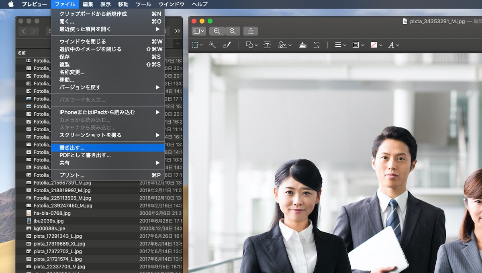Viewport: 482px width, 273px height.
Task: Click the Finder back arrow button
Action: pyautogui.click(x=23, y=31)
